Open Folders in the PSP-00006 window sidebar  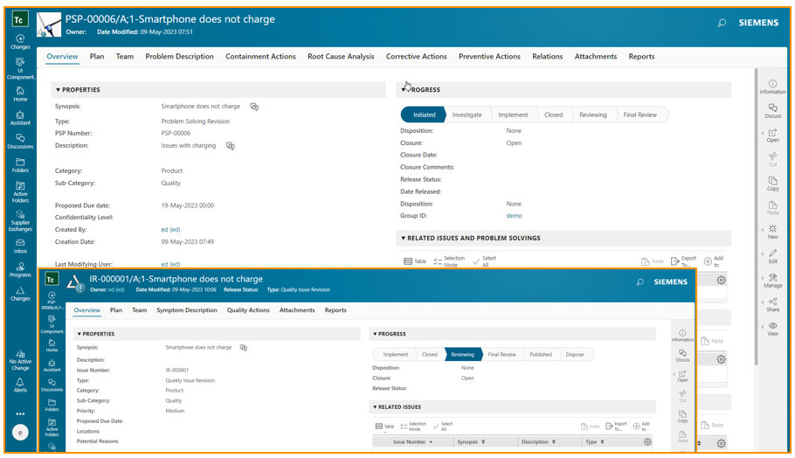20,165
